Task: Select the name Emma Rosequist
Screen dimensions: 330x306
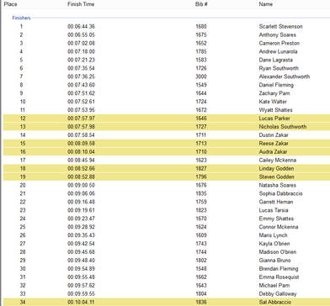Action: 279,277
